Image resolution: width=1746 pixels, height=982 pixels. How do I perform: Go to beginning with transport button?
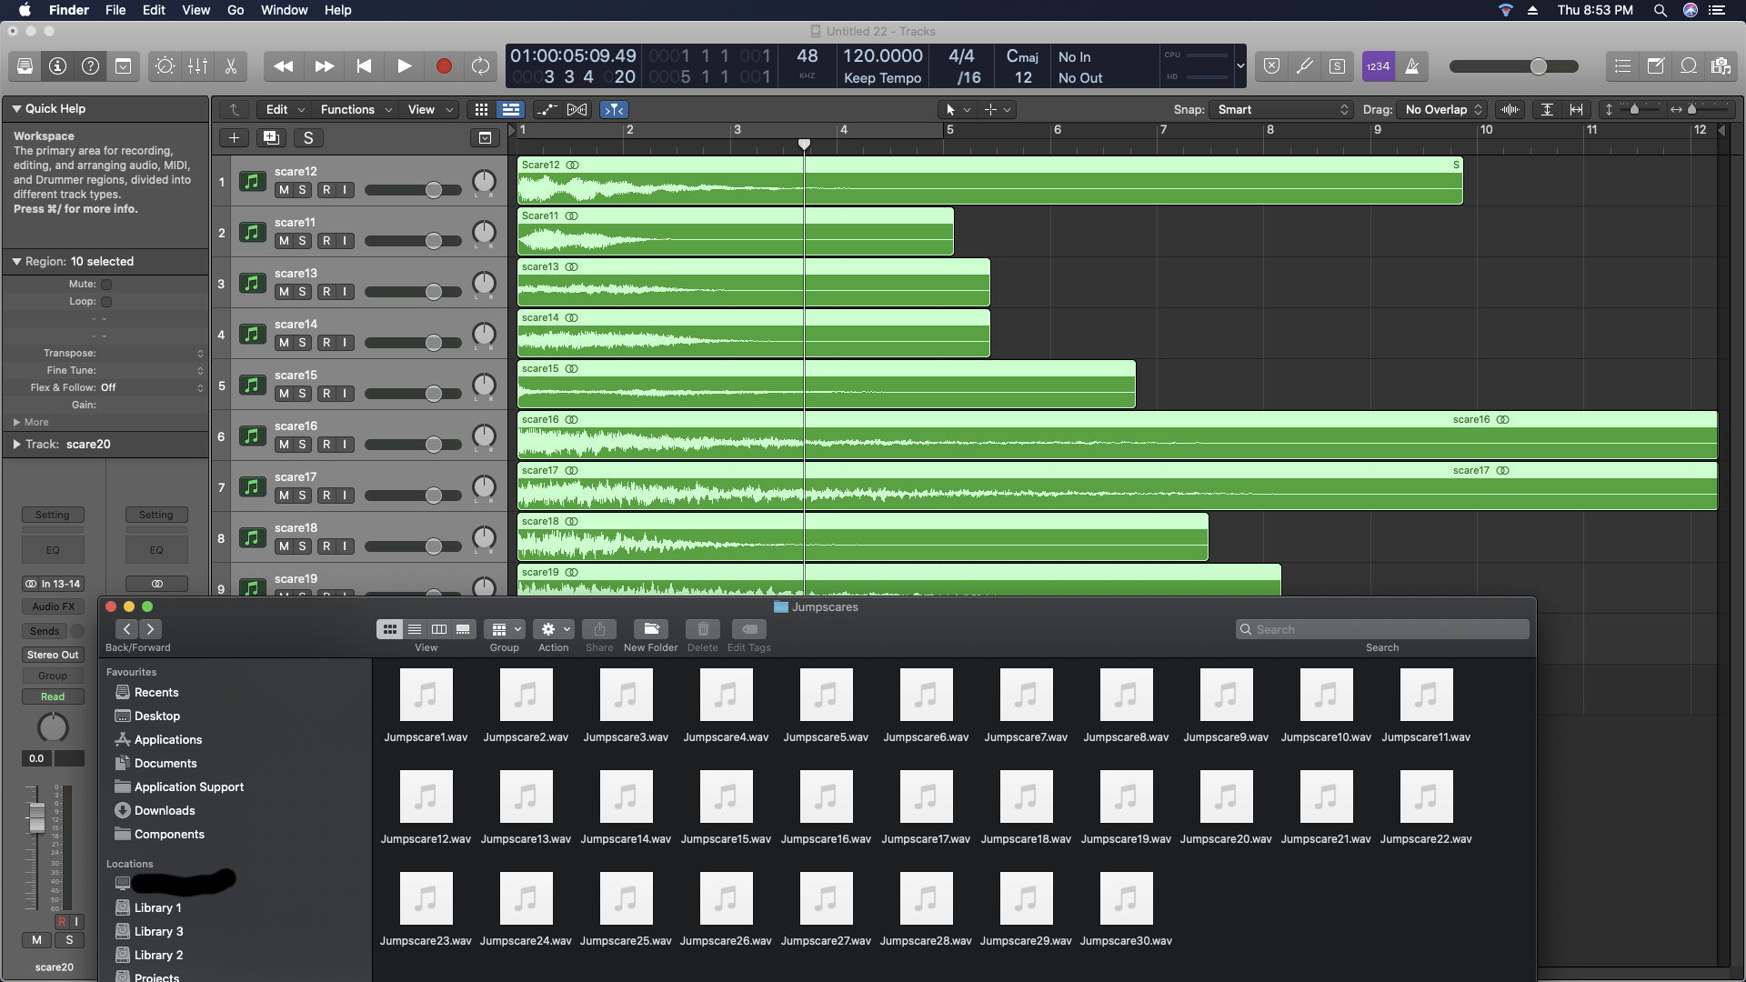coord(364,66)
